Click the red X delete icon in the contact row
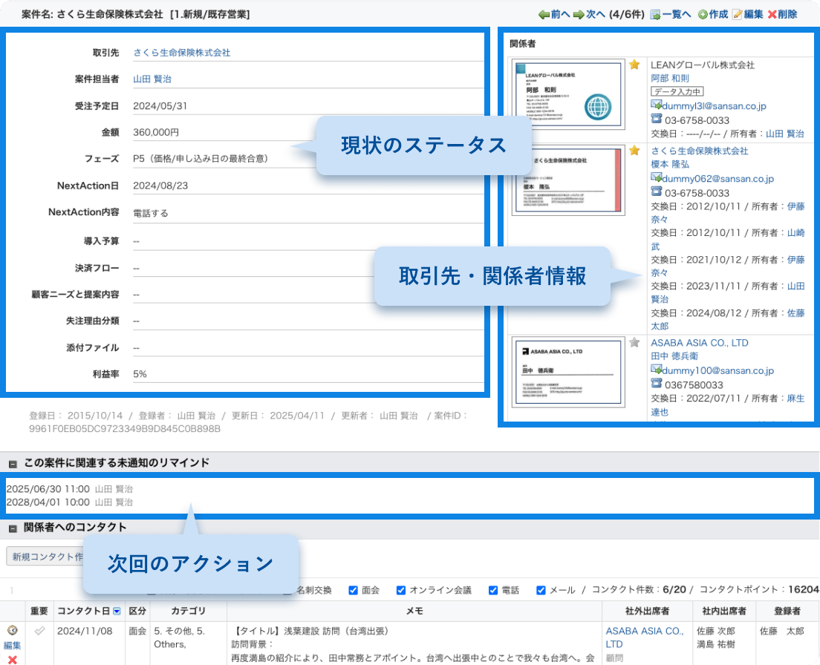820x665 pixels. [x=12, y=660]
